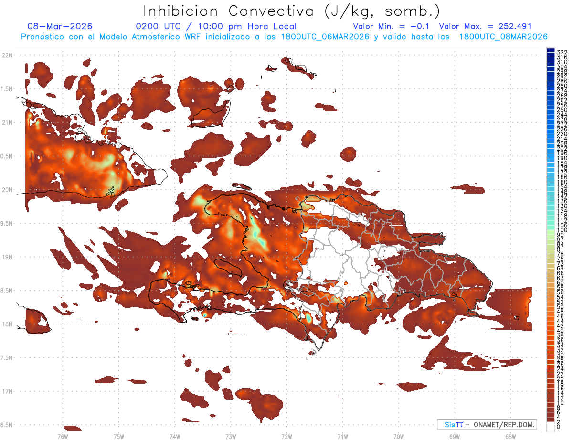Click the colorbar value "20"
573x443 pixels.
560,379
